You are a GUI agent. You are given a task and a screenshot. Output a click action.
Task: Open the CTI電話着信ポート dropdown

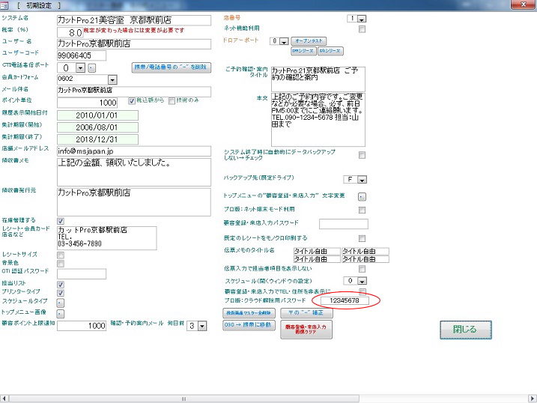[x=80, y=68]
